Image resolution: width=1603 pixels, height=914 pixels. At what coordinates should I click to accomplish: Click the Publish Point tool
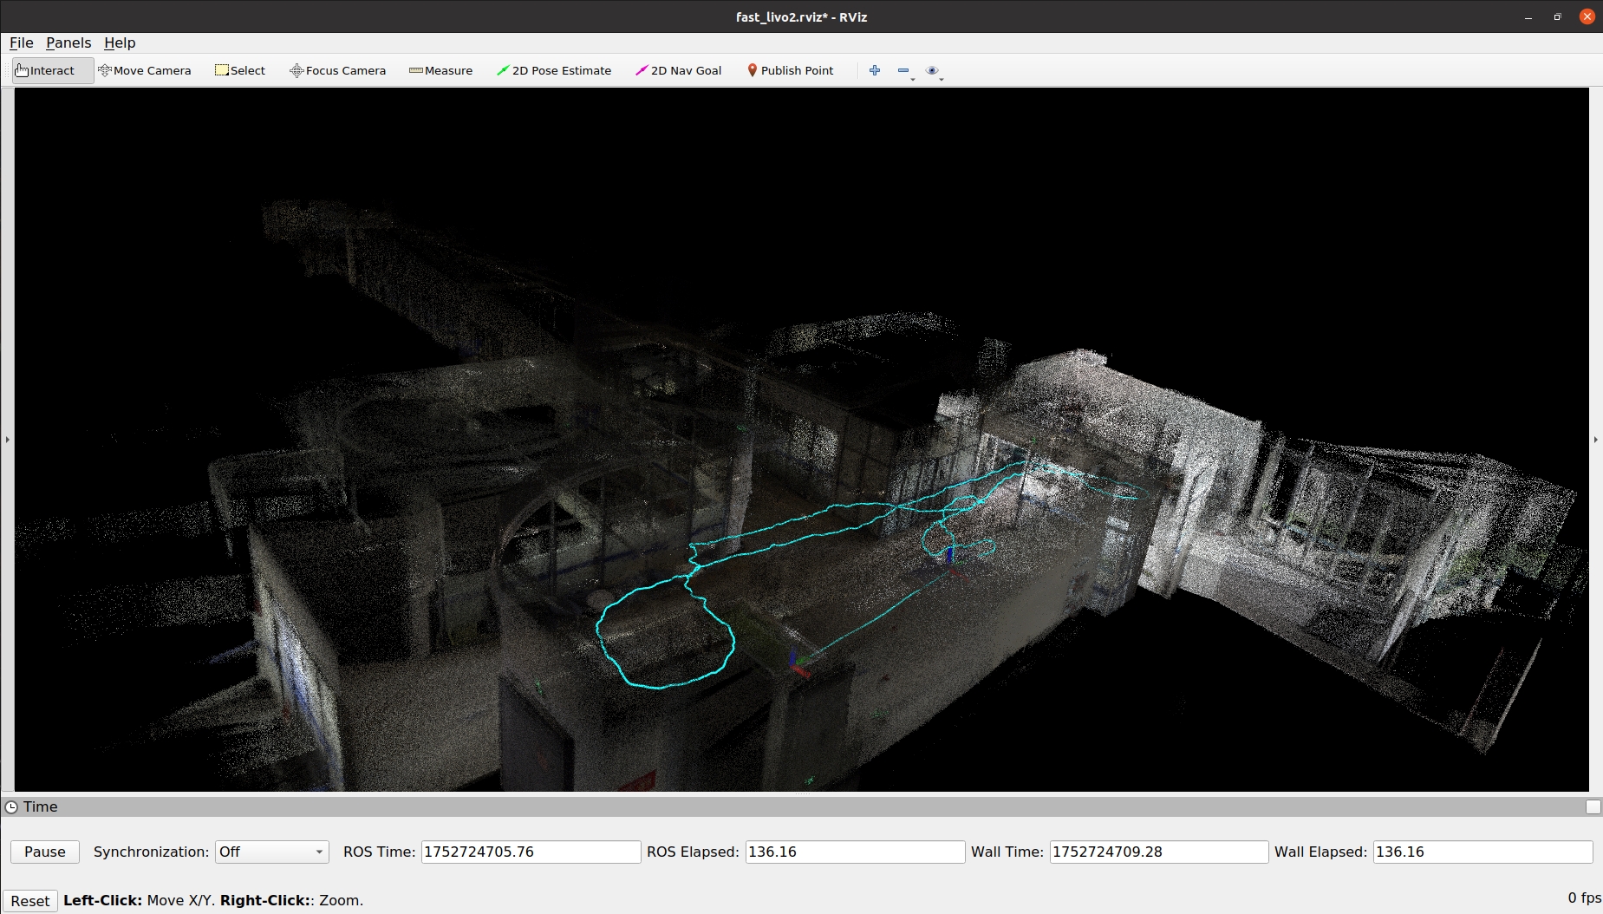(x=790, y=70)
